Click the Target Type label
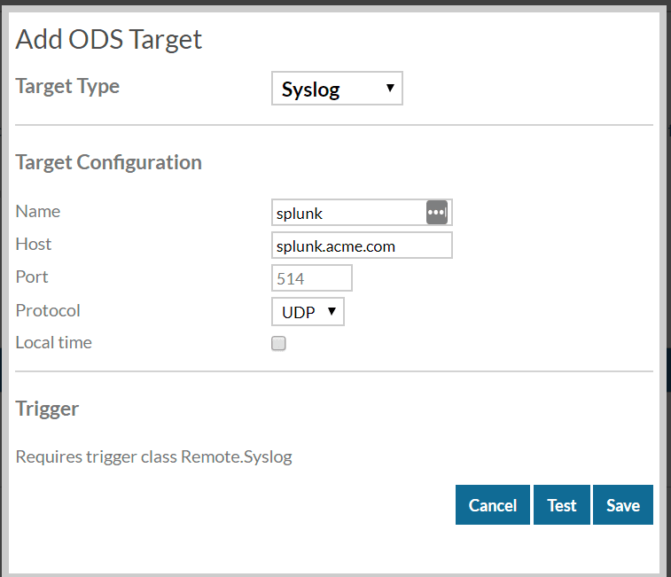Viewport: 671px width, 577px height. click(x=67, y=87)
